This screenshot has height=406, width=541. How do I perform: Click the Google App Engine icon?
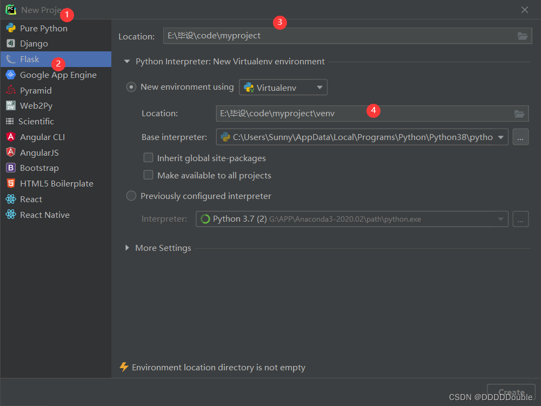11,75
